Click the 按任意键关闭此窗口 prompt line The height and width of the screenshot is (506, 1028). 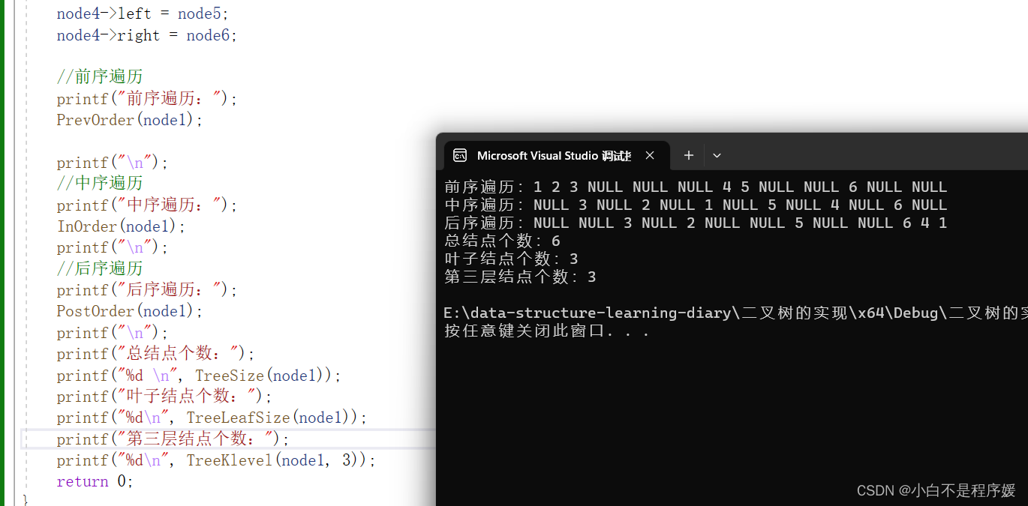tap(547, 331)
